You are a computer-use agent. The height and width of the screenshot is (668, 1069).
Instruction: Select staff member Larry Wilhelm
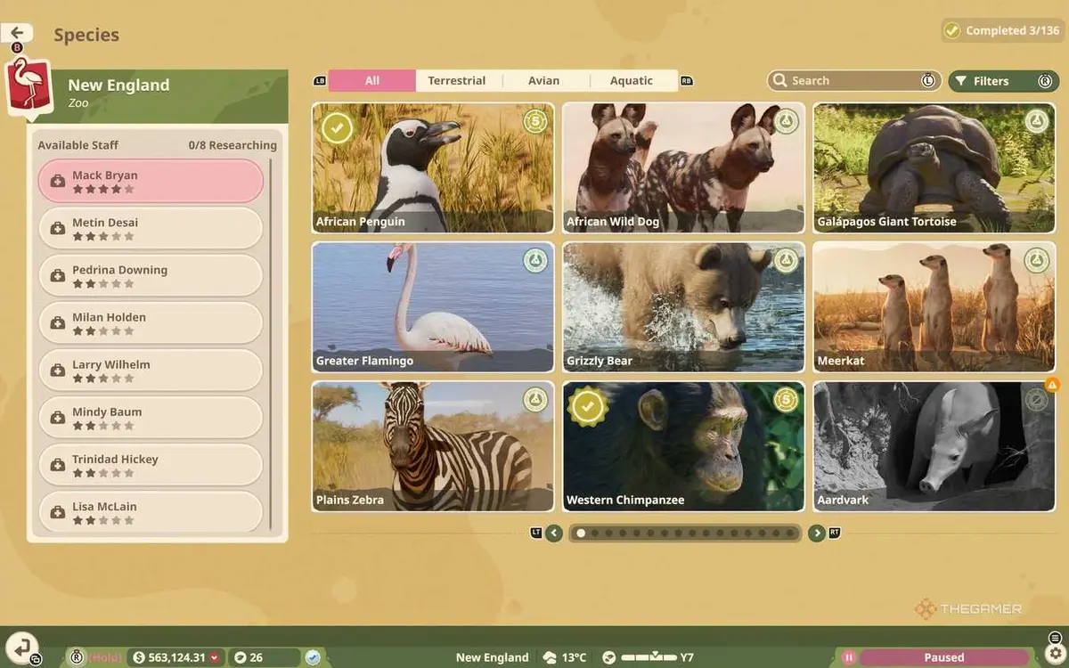point(151,370)
